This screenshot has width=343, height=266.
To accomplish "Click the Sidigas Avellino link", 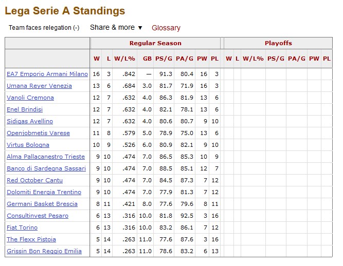I will click(x=30, y=121).
